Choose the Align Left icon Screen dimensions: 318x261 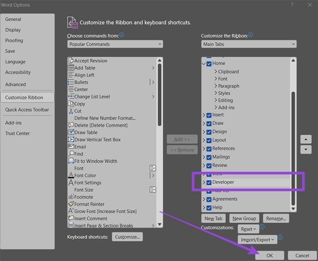pos(71,75)
